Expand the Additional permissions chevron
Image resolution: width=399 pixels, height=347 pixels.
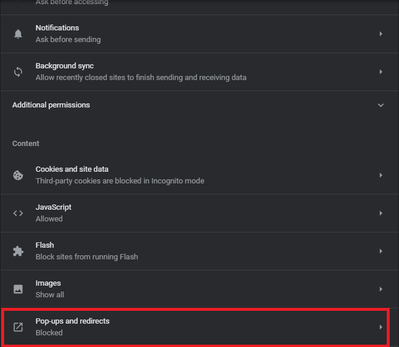(x=381, y=105)
